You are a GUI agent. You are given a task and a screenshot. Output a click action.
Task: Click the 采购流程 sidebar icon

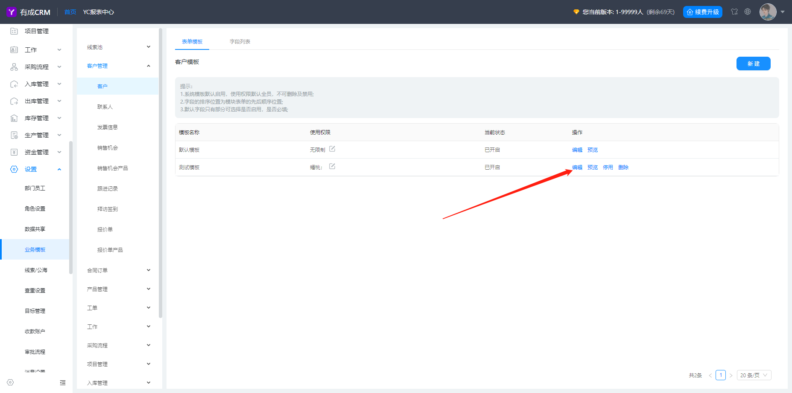(14, 67)
